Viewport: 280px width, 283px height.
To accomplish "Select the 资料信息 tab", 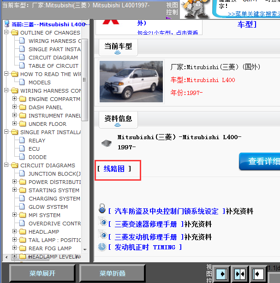I will pyautogui.click(x=118, y=119).
